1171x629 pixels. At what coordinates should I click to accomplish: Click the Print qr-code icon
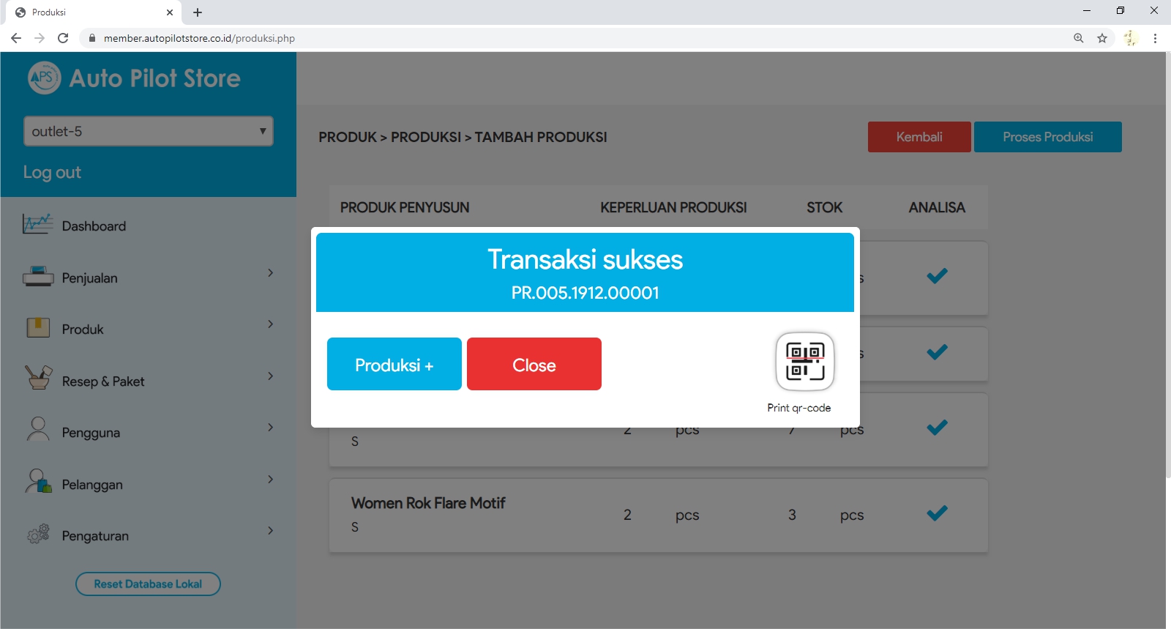[804, 362]
